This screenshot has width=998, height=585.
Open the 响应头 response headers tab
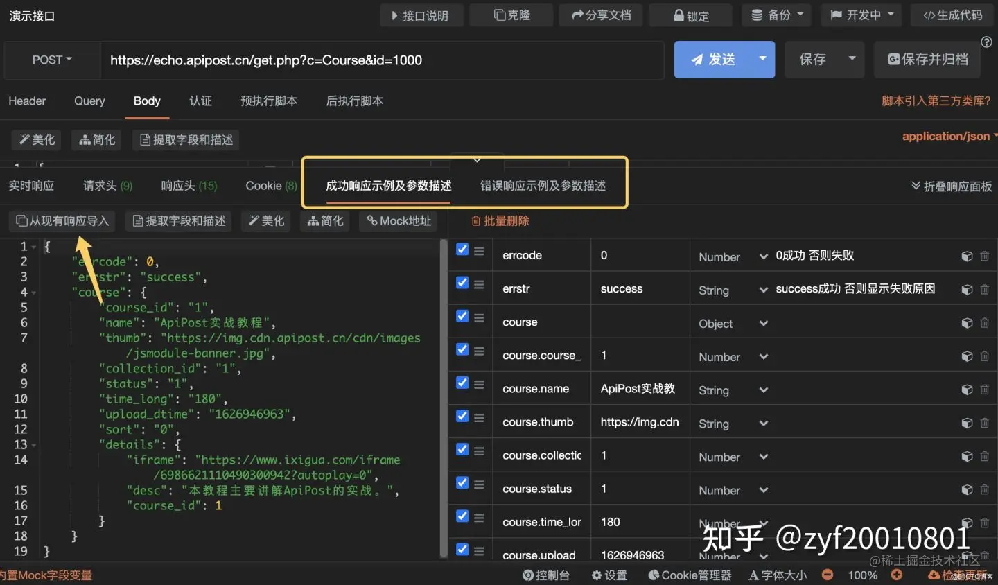[x=189, y=186]
